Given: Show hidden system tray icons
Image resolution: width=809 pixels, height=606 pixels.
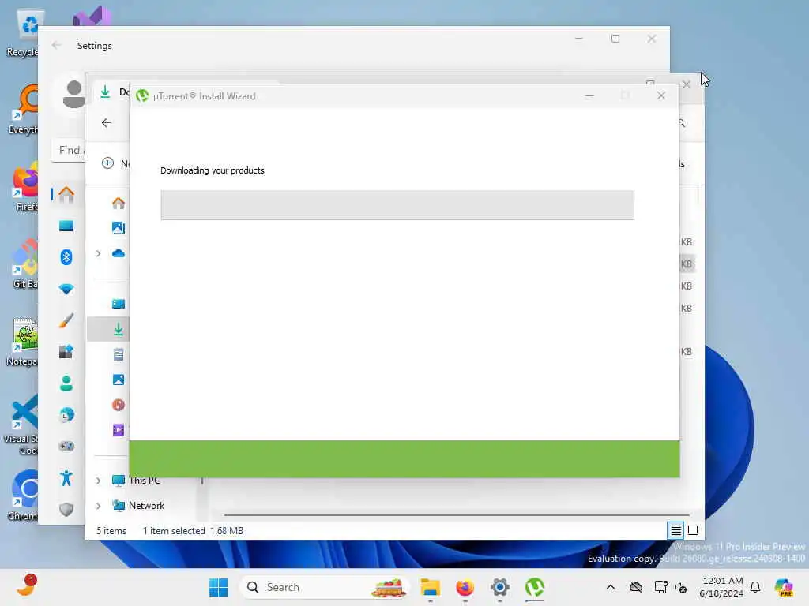Looking at the screenshot, I should pyautogui.click(x=611, y=587).
